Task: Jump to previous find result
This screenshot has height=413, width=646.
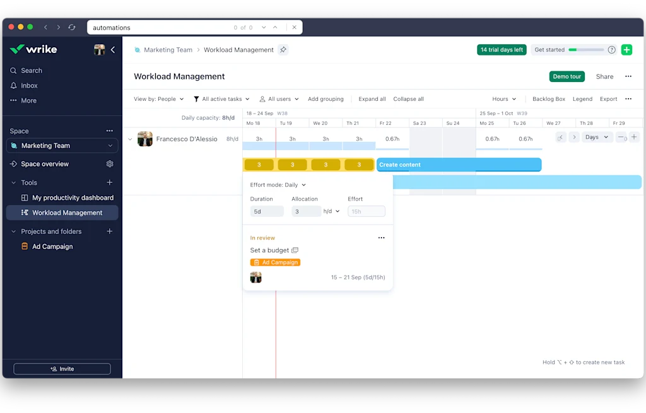Action: [275, 27]
